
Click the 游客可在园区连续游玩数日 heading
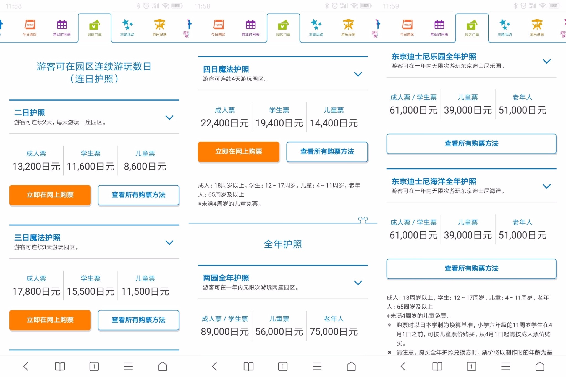pos(94,67)
